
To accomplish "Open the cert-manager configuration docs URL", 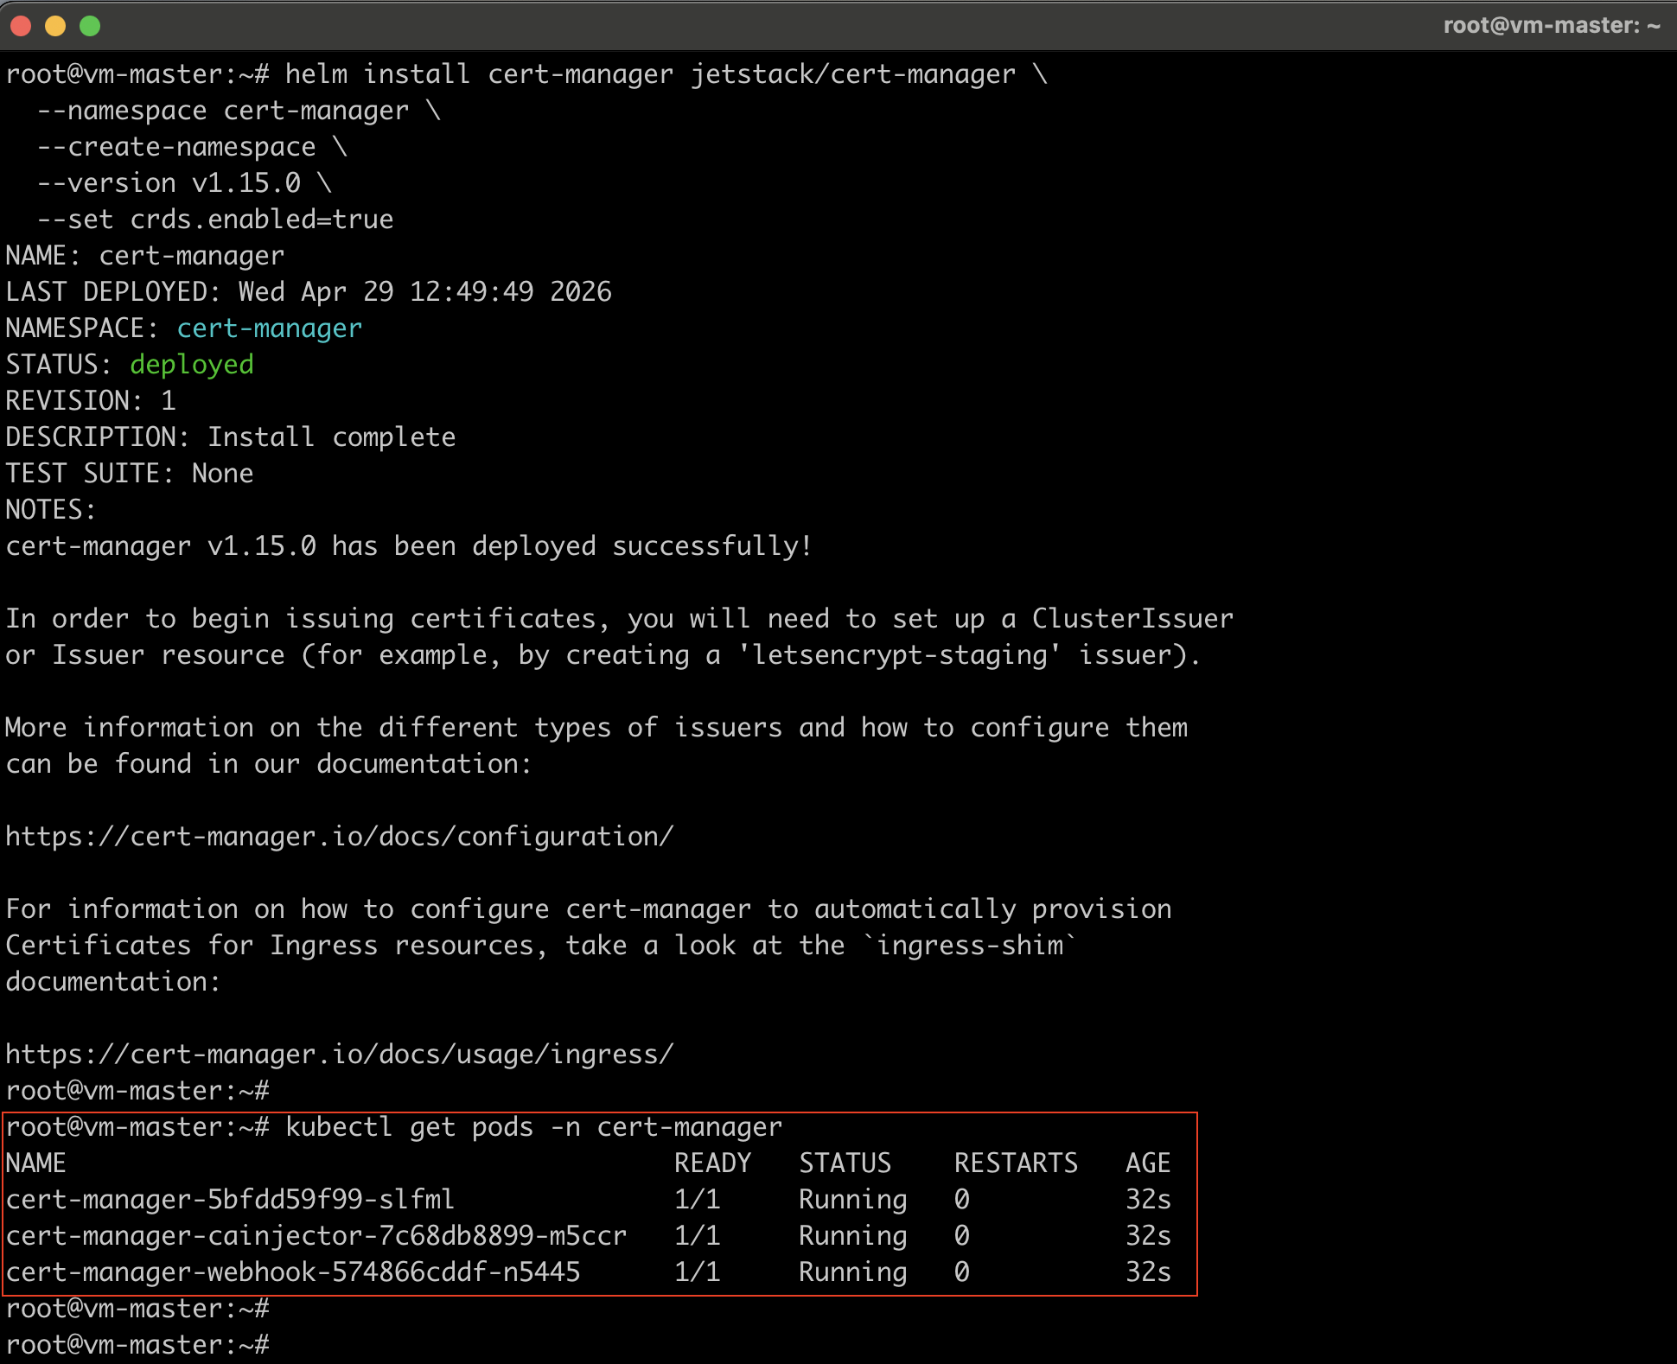I will coord(339,837).
